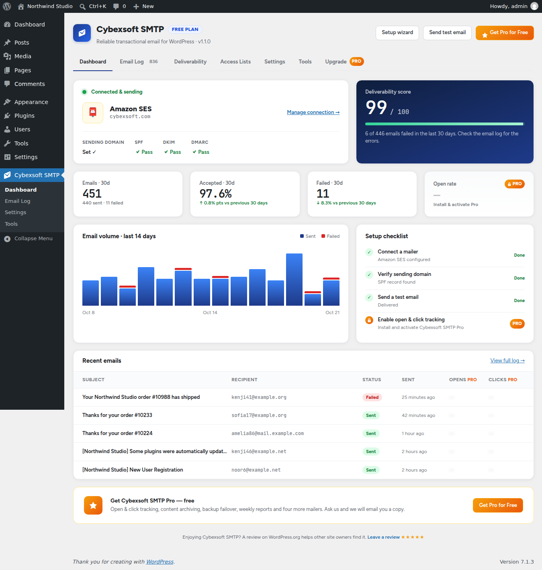
Task: Click the red Failed legend swatch
Action: coord(323,236)
